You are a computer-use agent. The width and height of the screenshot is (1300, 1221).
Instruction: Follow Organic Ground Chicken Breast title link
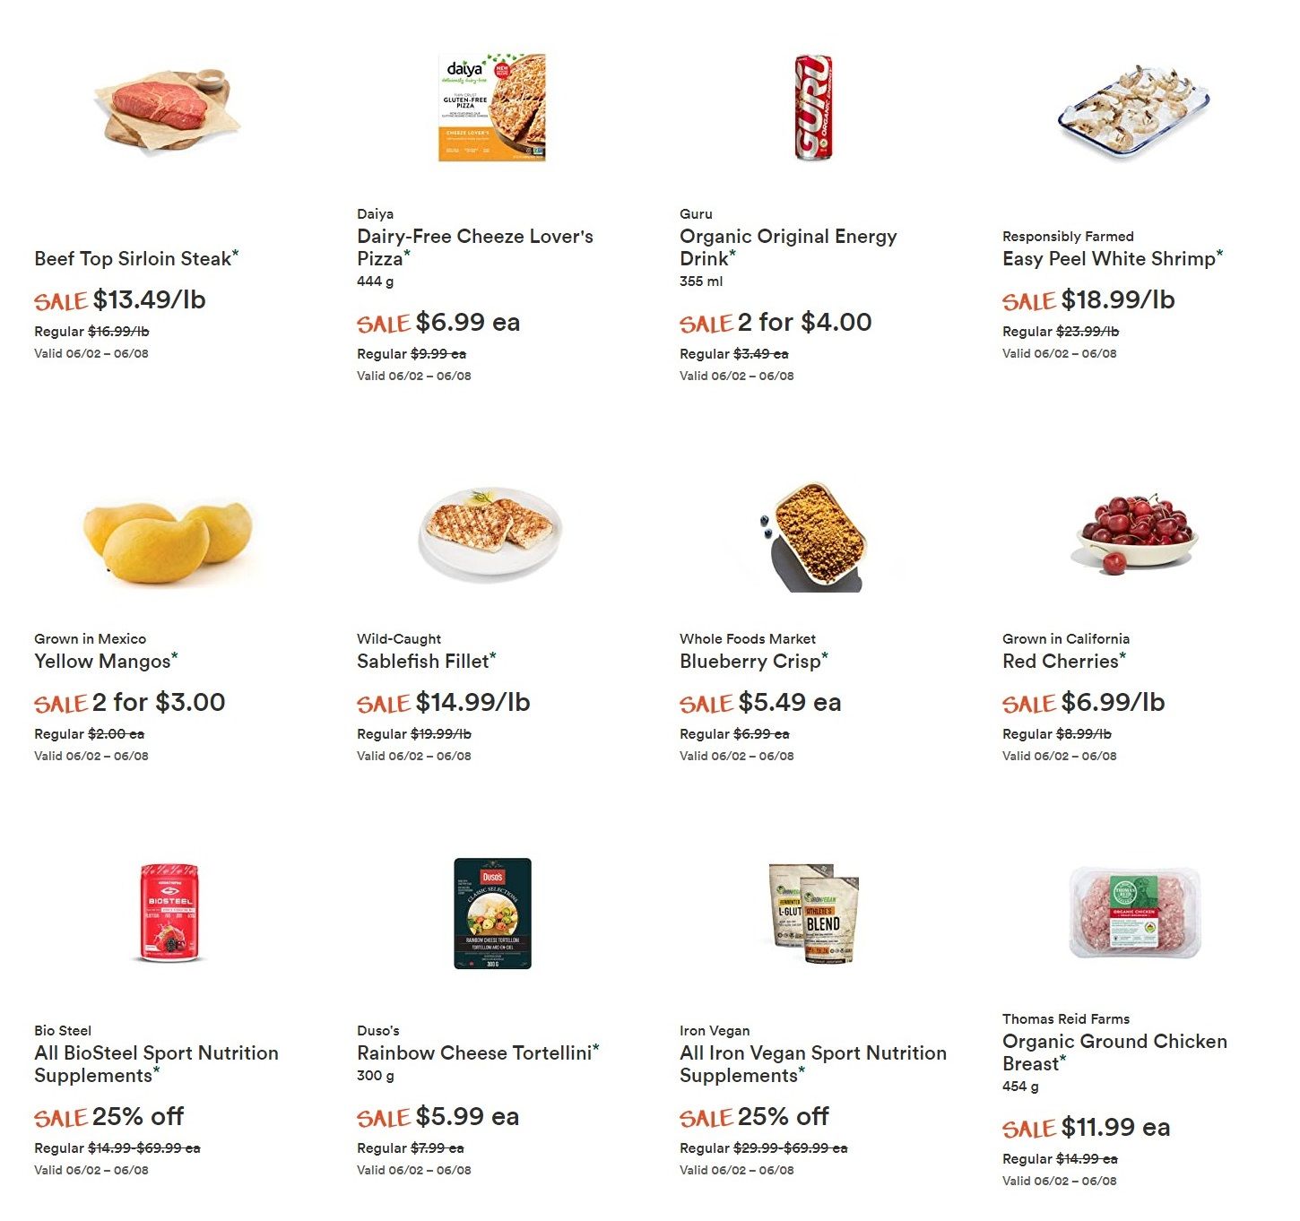(1114, 1052)
